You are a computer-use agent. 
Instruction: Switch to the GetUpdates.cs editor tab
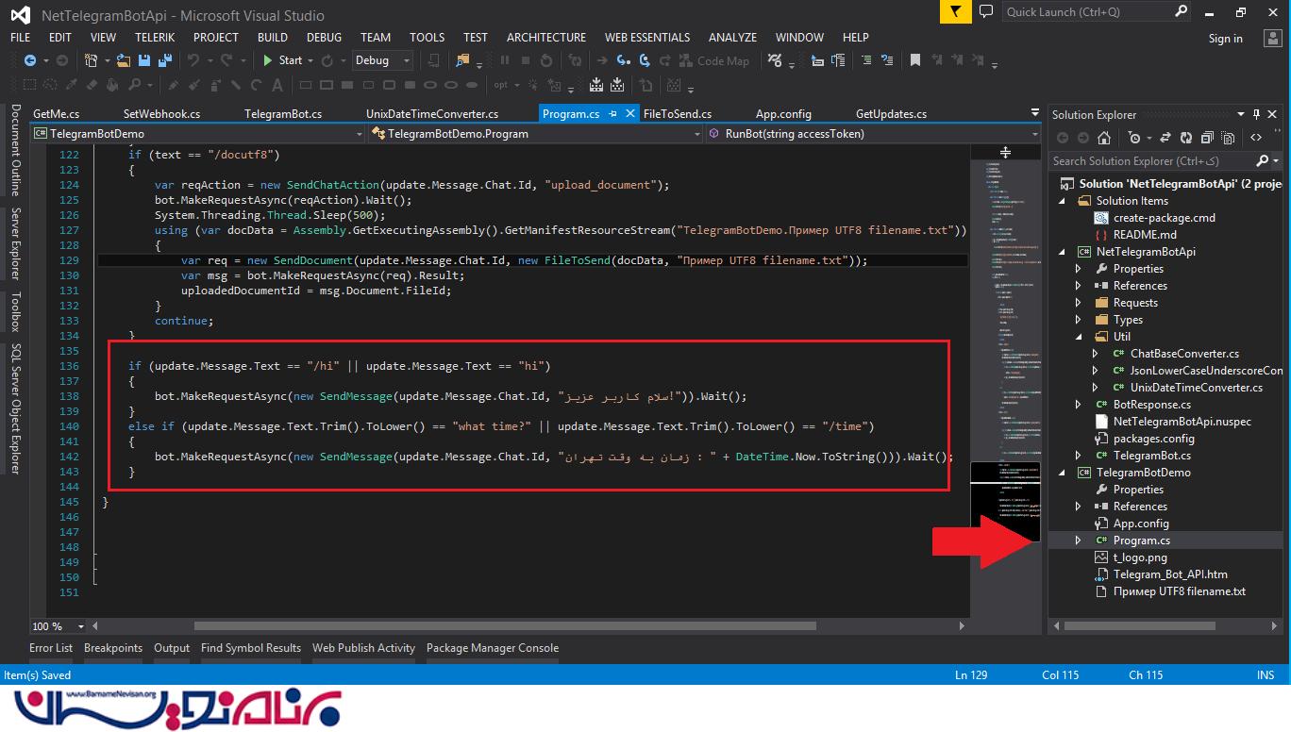point(891,114)
